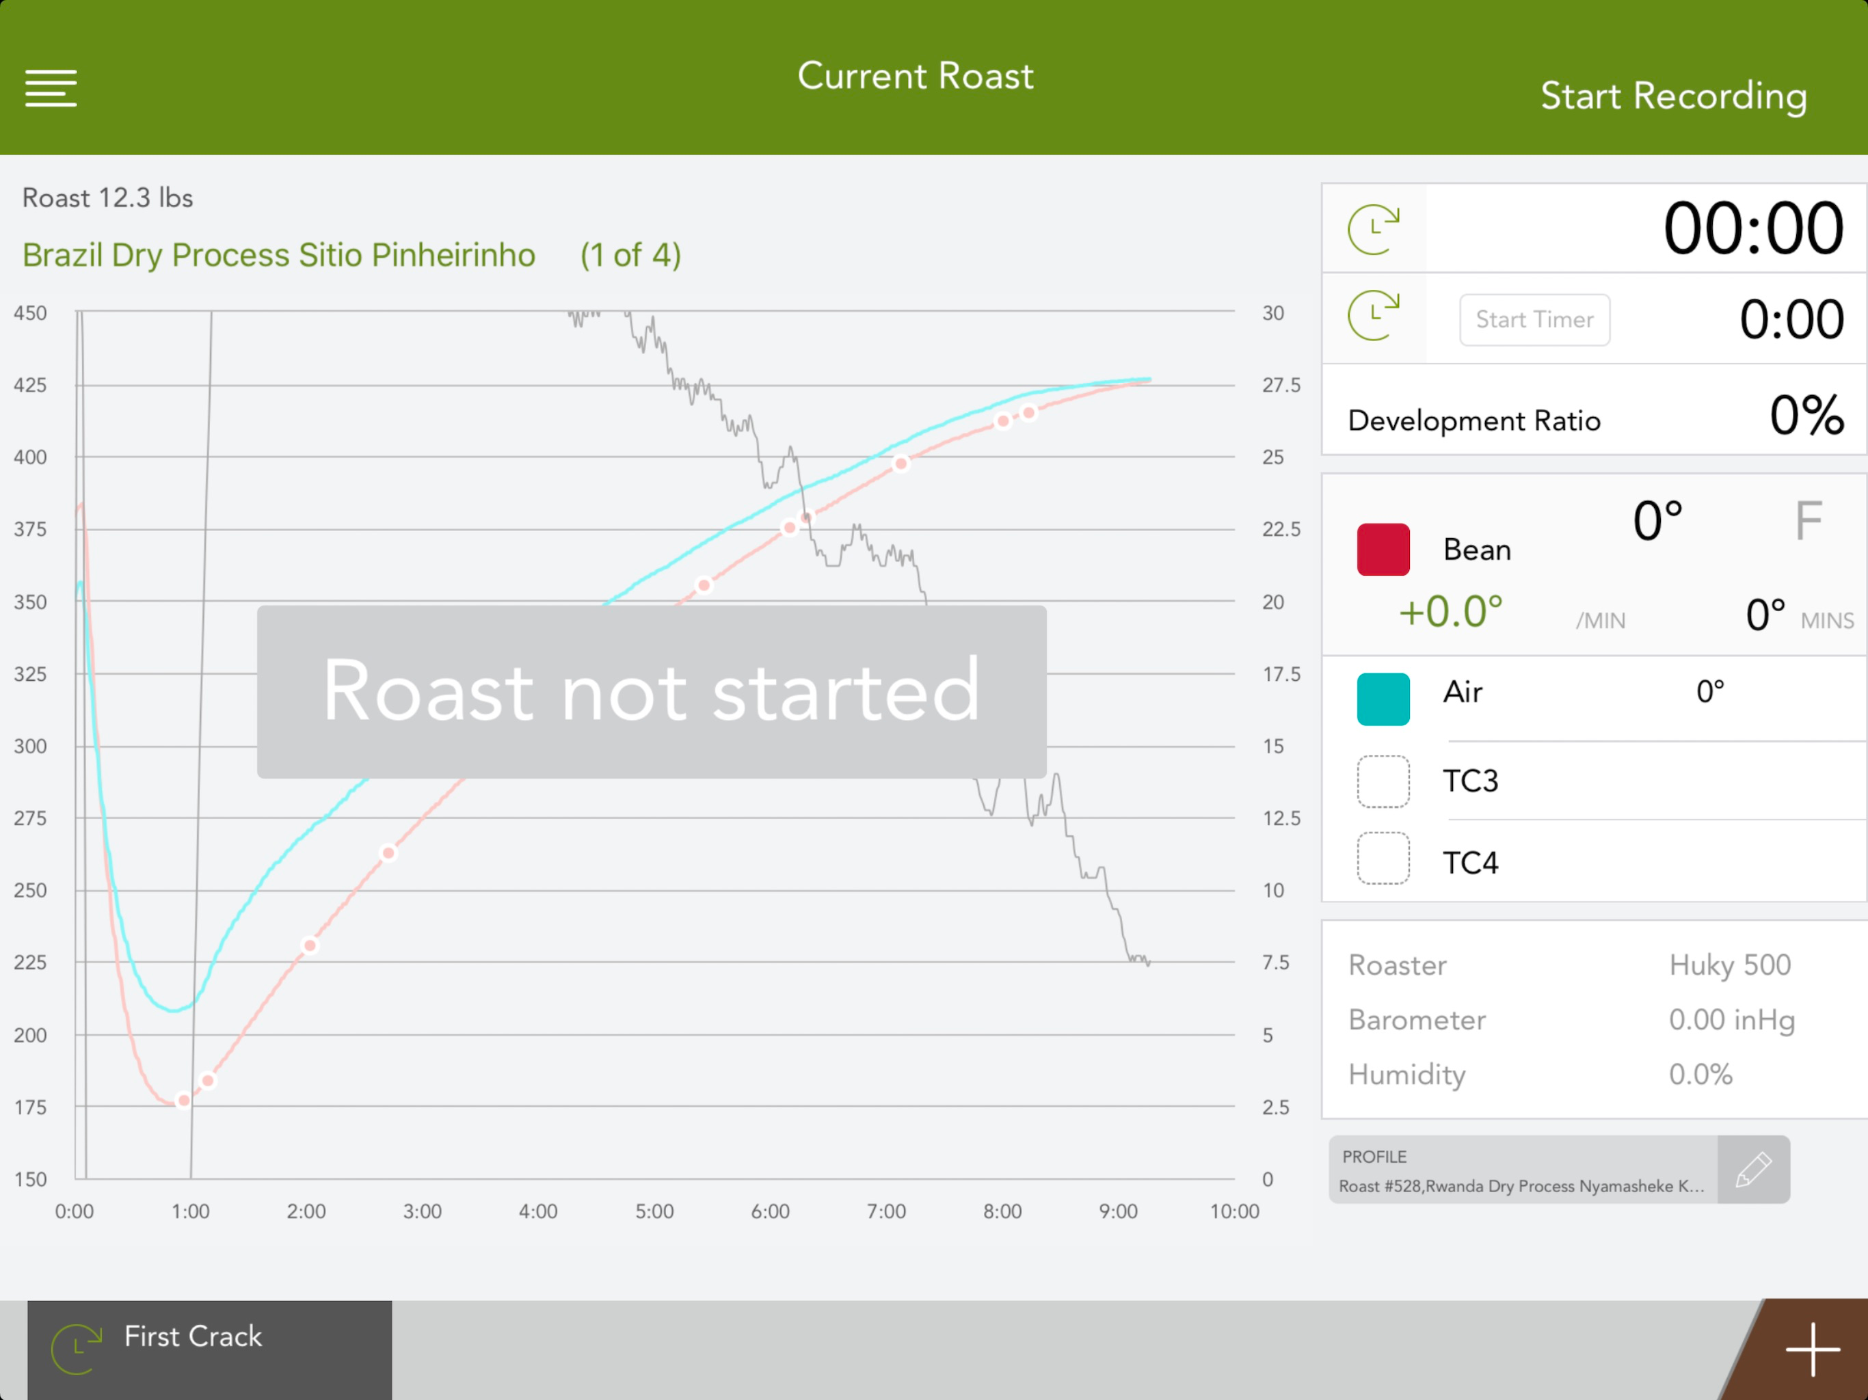This screenshot has height=1400, width=1868.
Task: Click the teal Air color swatch
Action: [1383, 699]
